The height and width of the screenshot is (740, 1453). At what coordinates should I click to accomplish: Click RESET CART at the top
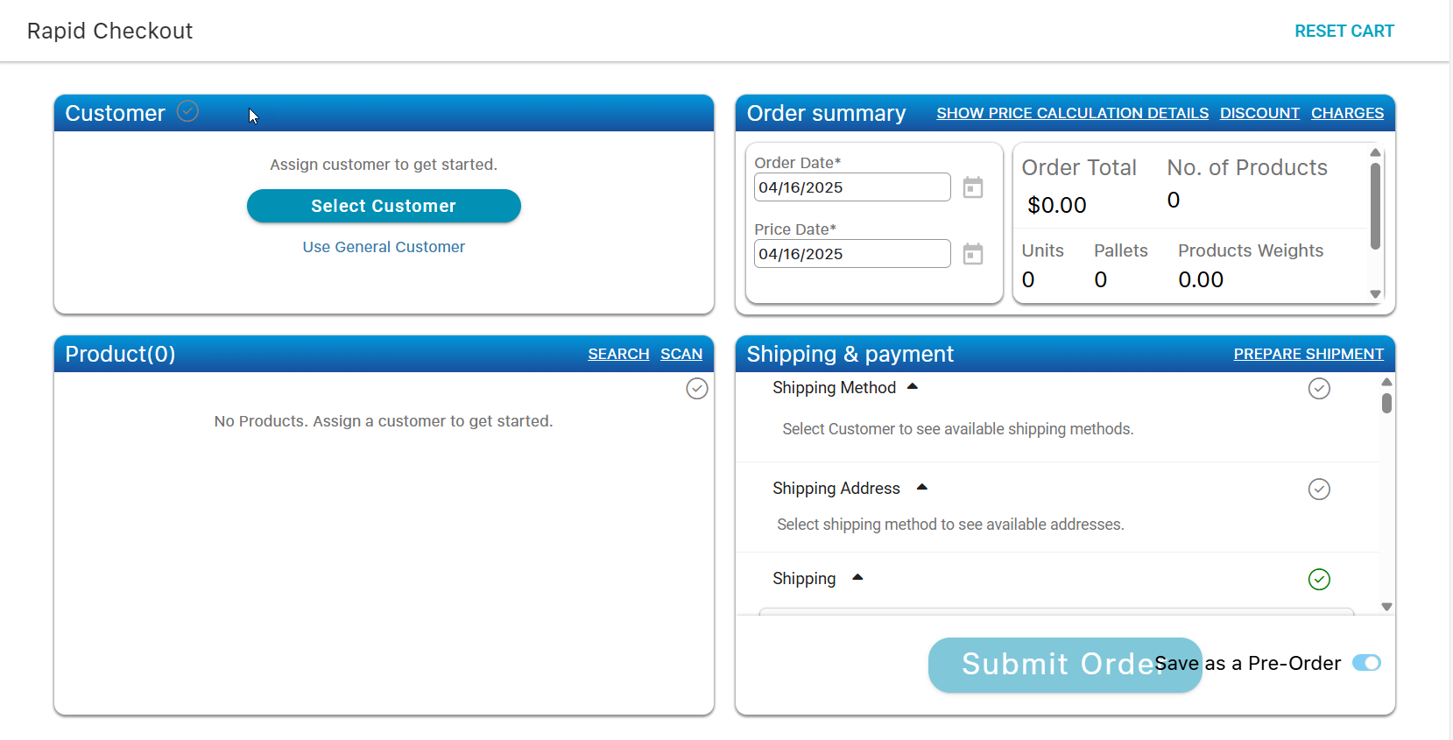(x=1344, y=31)
